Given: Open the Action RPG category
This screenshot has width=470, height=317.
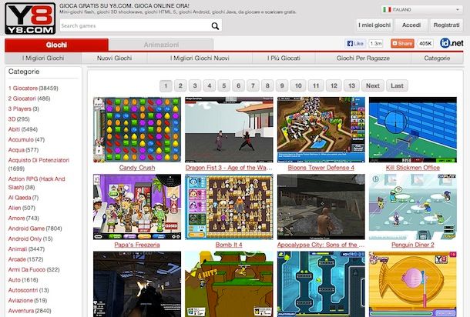Looking at the screenshot, I should pyautogui.click(x=36, y=183).
